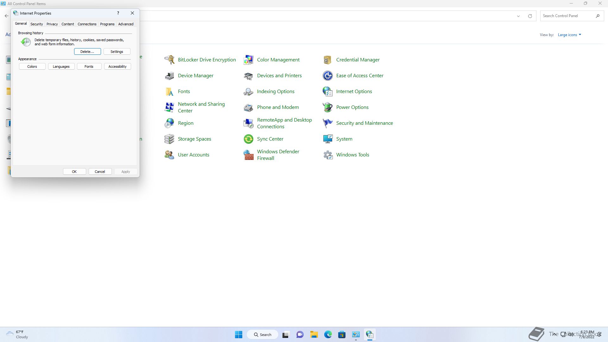Open Region globe icon
Viewport: 608px width, 342px height.
pos(169,123)
